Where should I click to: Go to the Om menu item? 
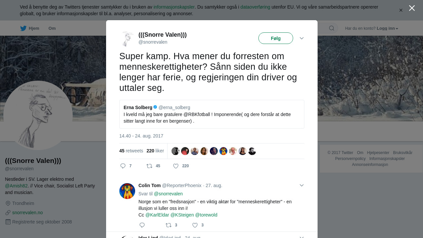pos(52,28)
